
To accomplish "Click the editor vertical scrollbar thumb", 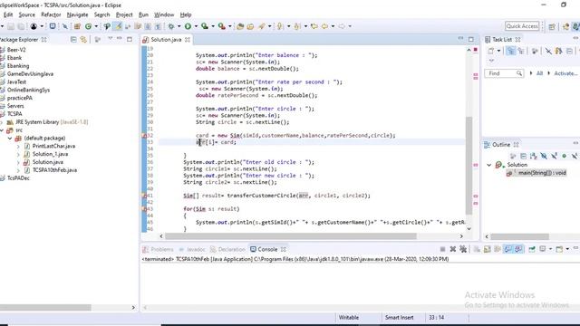I will [x=469, y=166].
